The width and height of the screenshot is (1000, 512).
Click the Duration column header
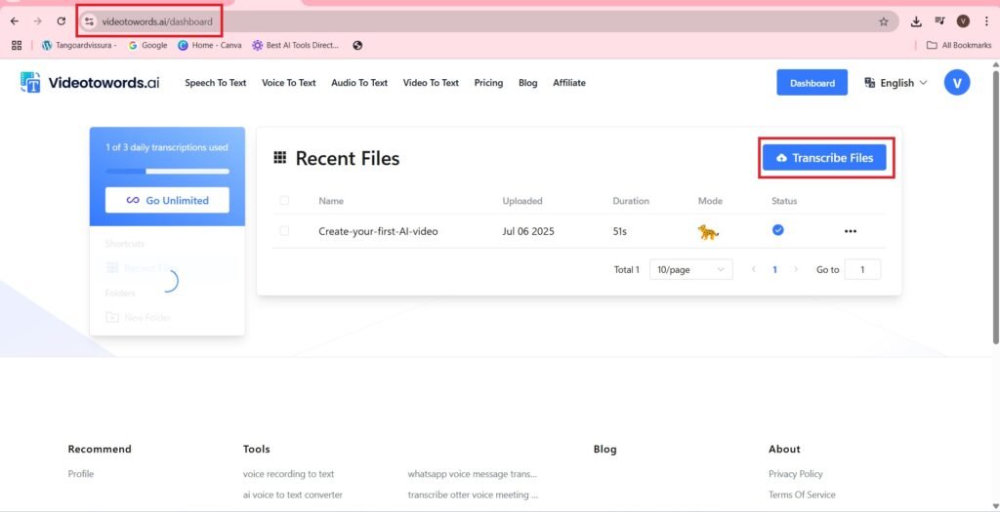pos(631,201)
